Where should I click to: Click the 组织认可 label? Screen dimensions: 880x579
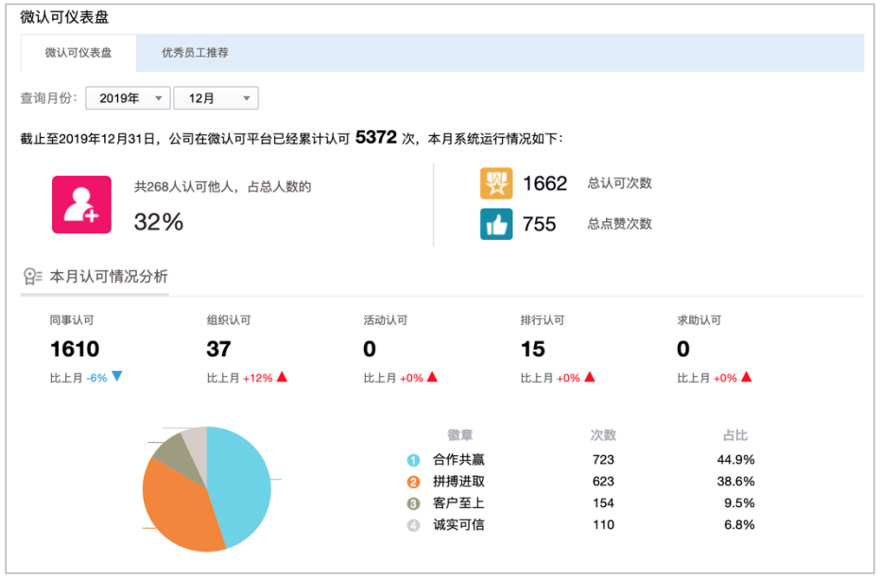point(229,320)
